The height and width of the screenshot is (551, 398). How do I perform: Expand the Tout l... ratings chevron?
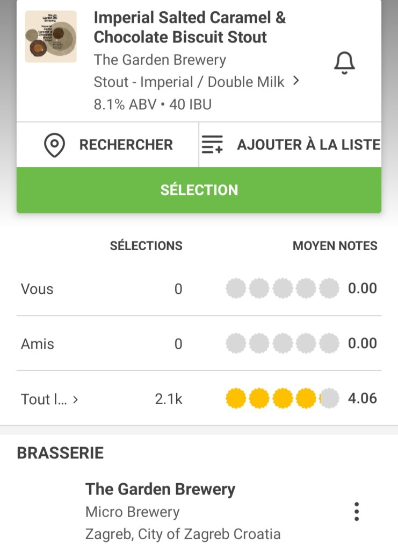tap(76, 400)
